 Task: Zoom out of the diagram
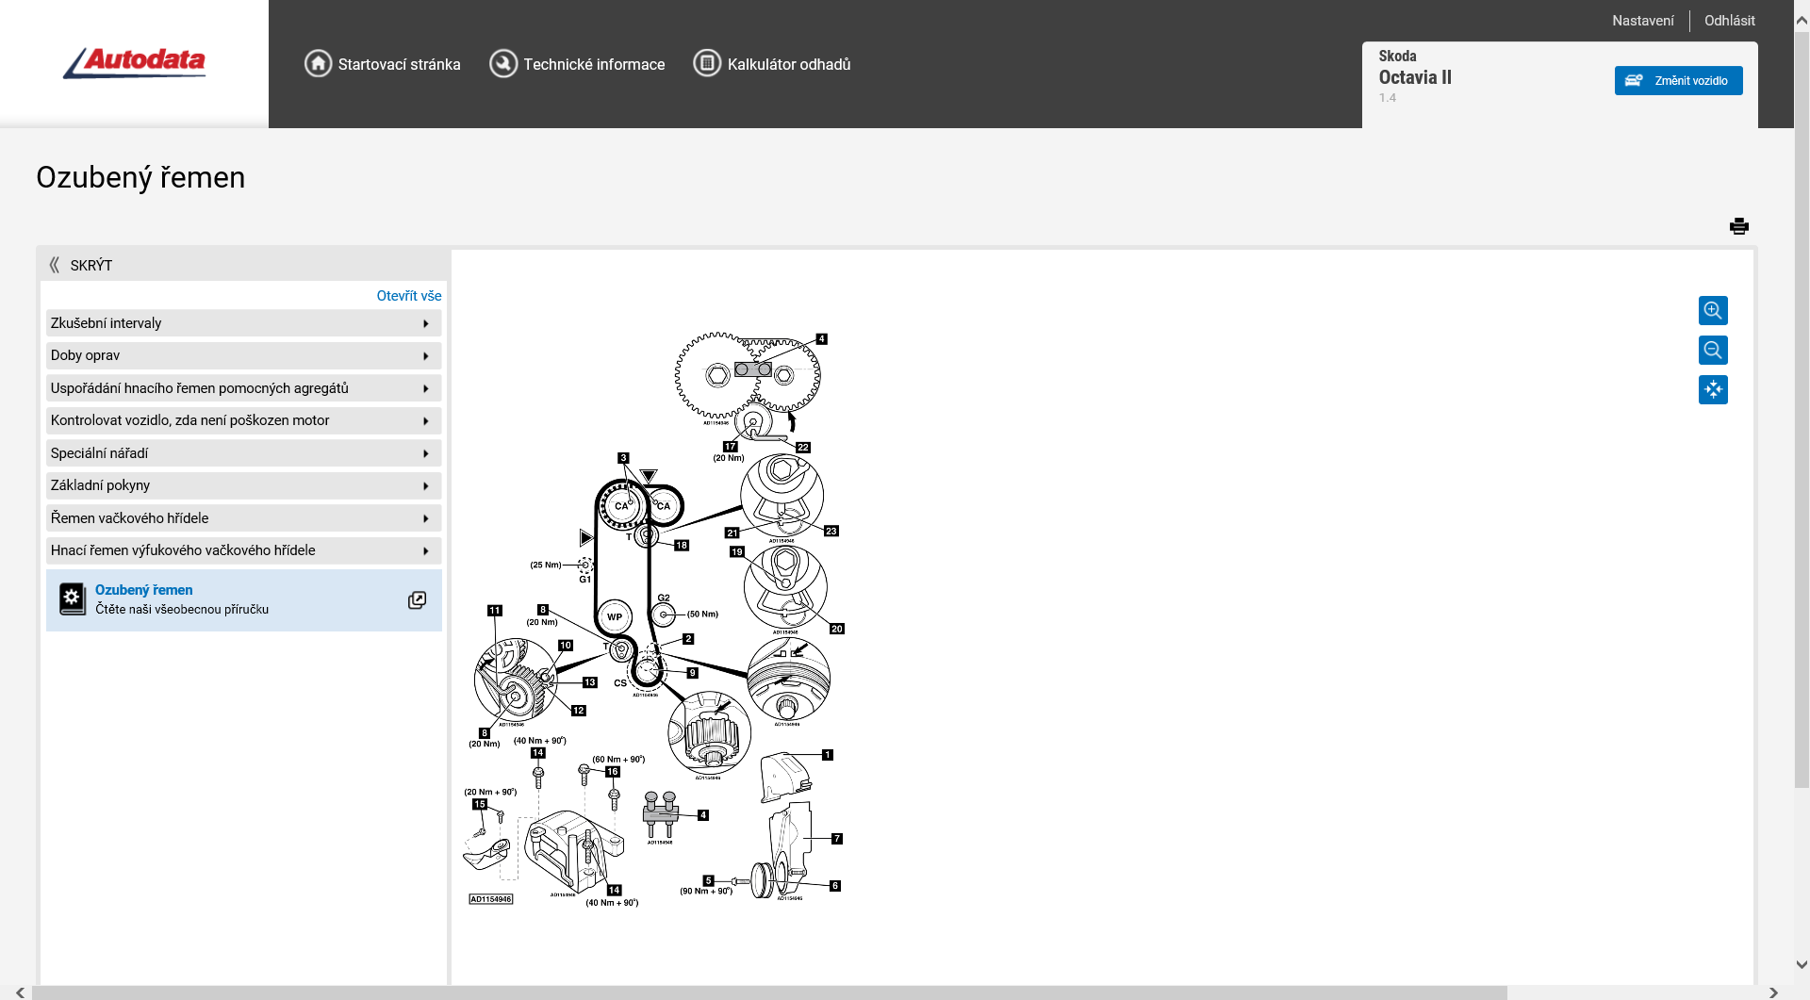1712,351
